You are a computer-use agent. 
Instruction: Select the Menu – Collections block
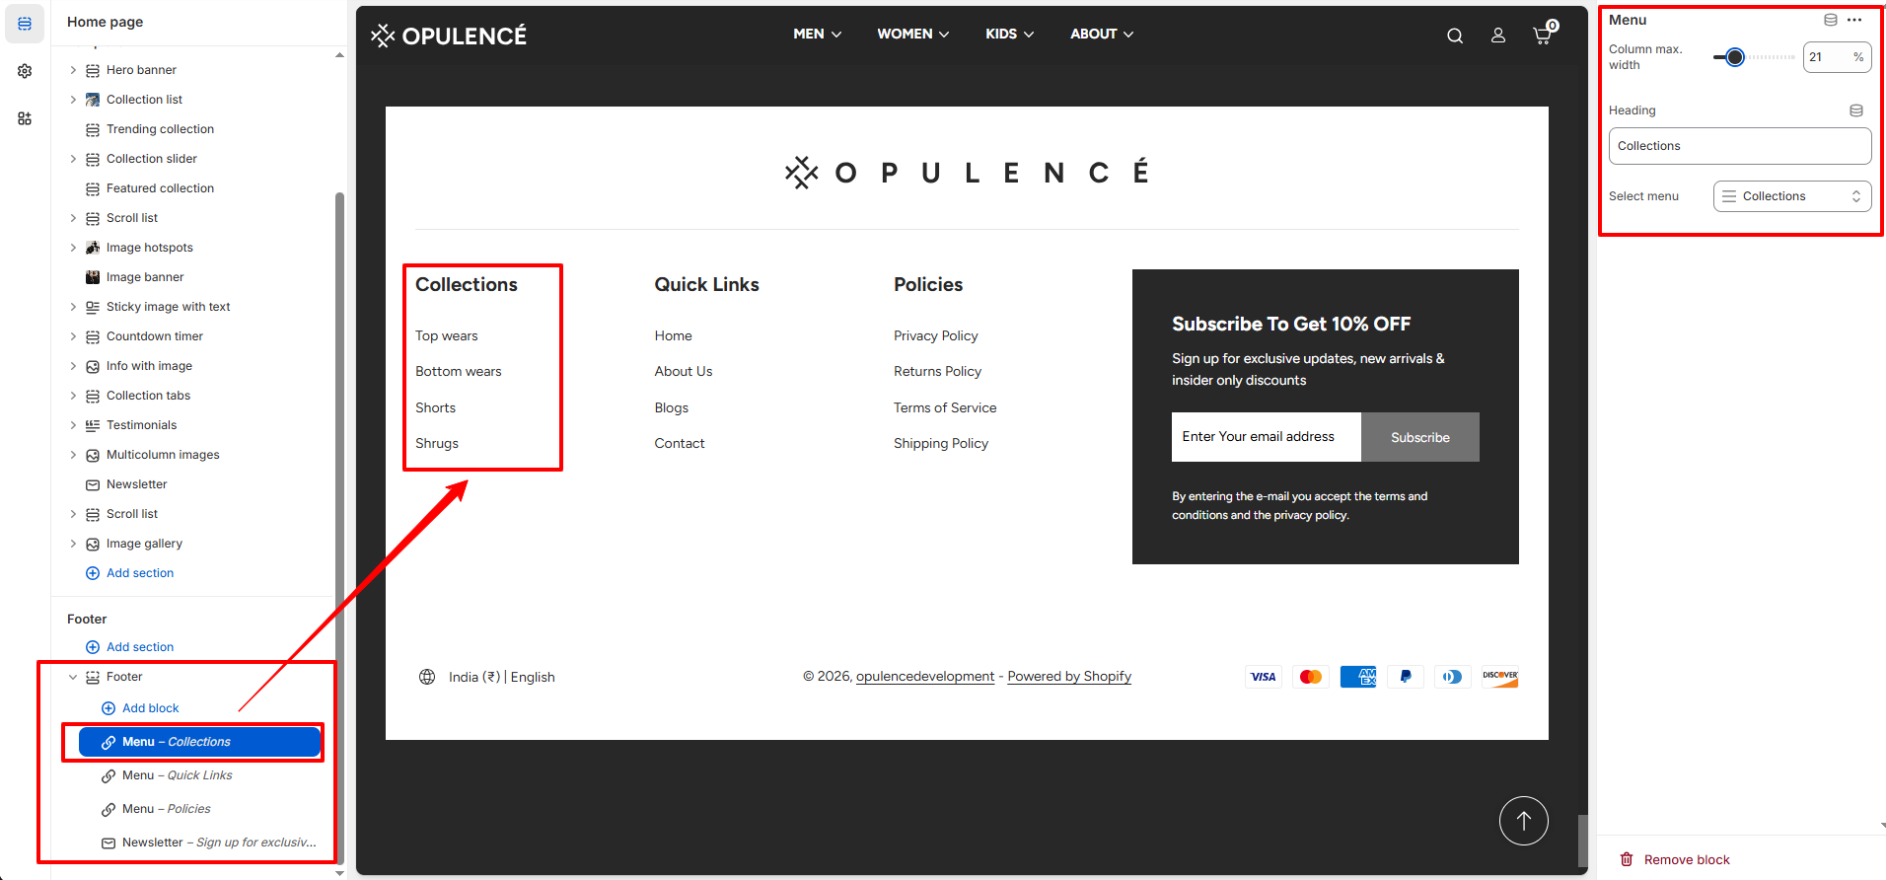coord(200,742)
